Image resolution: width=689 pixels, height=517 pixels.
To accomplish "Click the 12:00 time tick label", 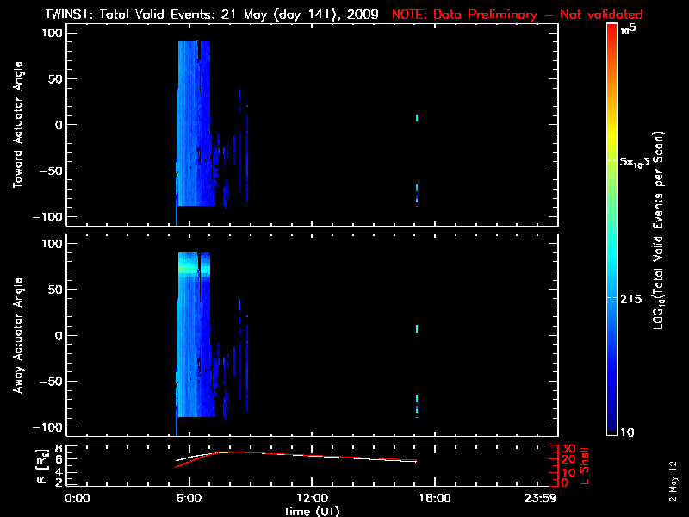I will tap(312, 499).
